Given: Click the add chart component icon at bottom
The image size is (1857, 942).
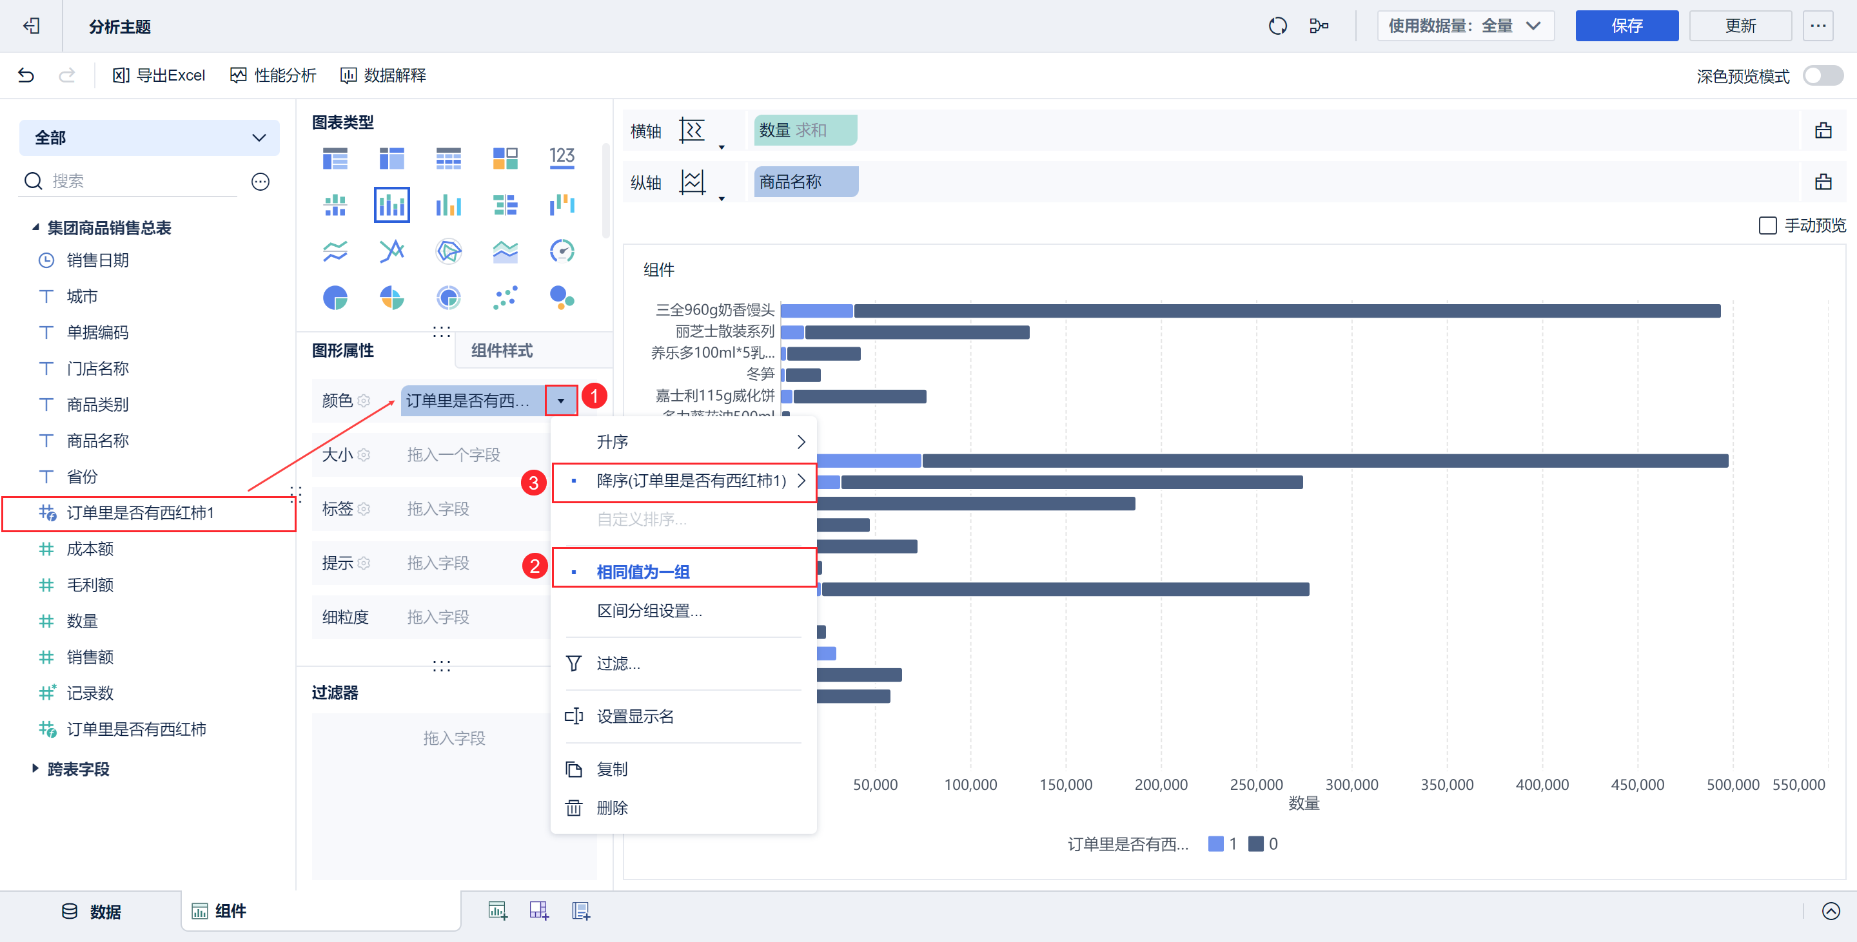Looking at the screenshot, I should tap(497, 911).
